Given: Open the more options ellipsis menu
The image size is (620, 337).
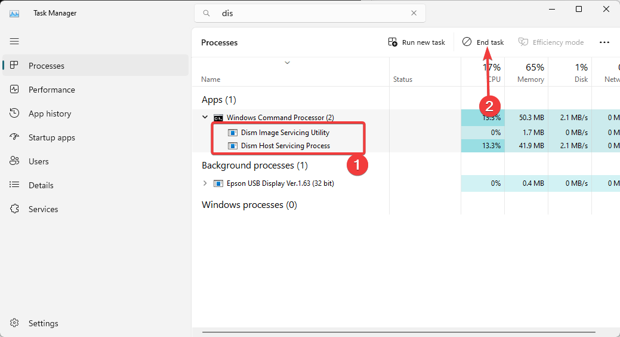Looking at the screenshot, I should pyautogui.click(x=604, y=42).
